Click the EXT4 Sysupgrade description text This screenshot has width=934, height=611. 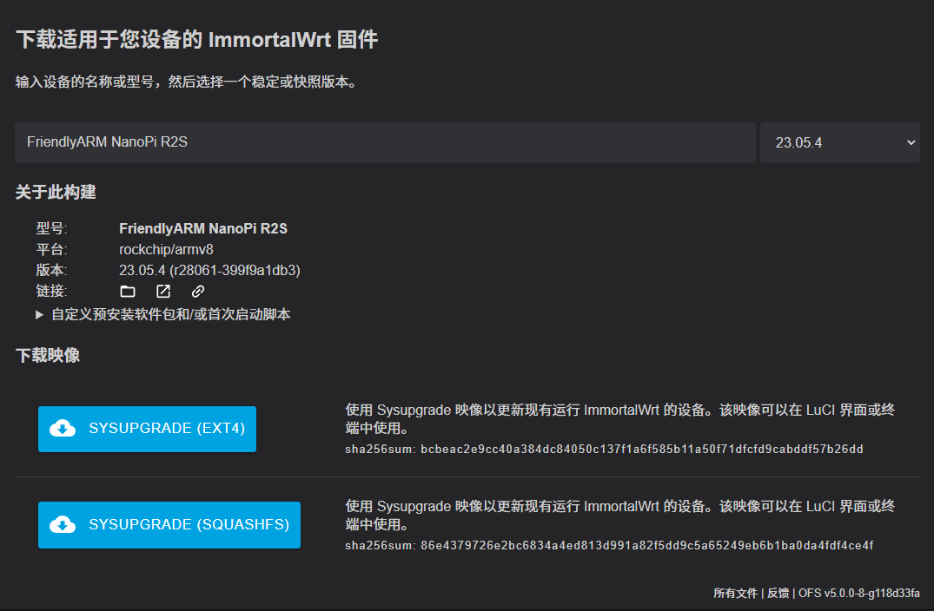pyautogui.click(x=620, y=419)
